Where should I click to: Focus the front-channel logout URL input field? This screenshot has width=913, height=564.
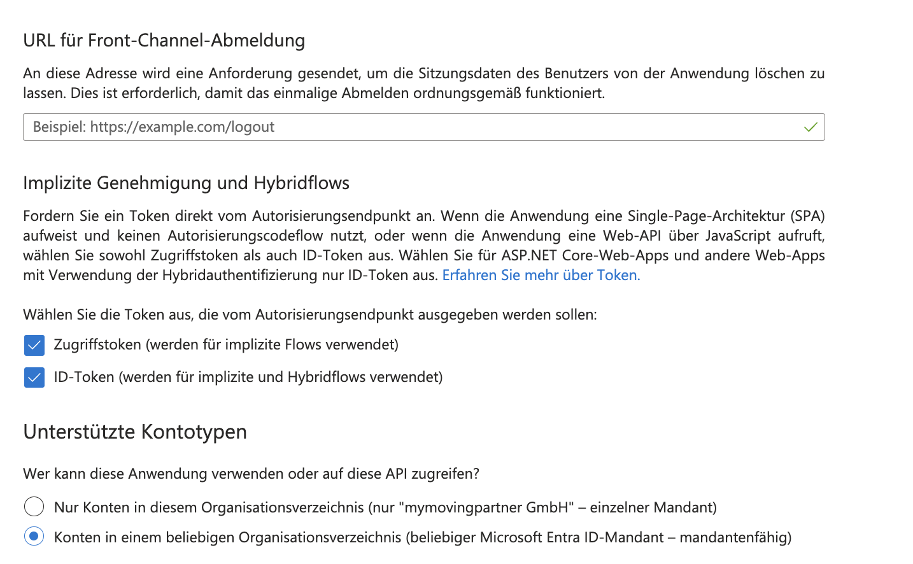pyautogui.click(x=424, y=127)
